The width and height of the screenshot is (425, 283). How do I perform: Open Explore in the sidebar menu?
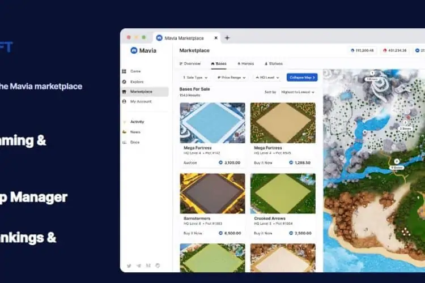(x=144, y=82)
